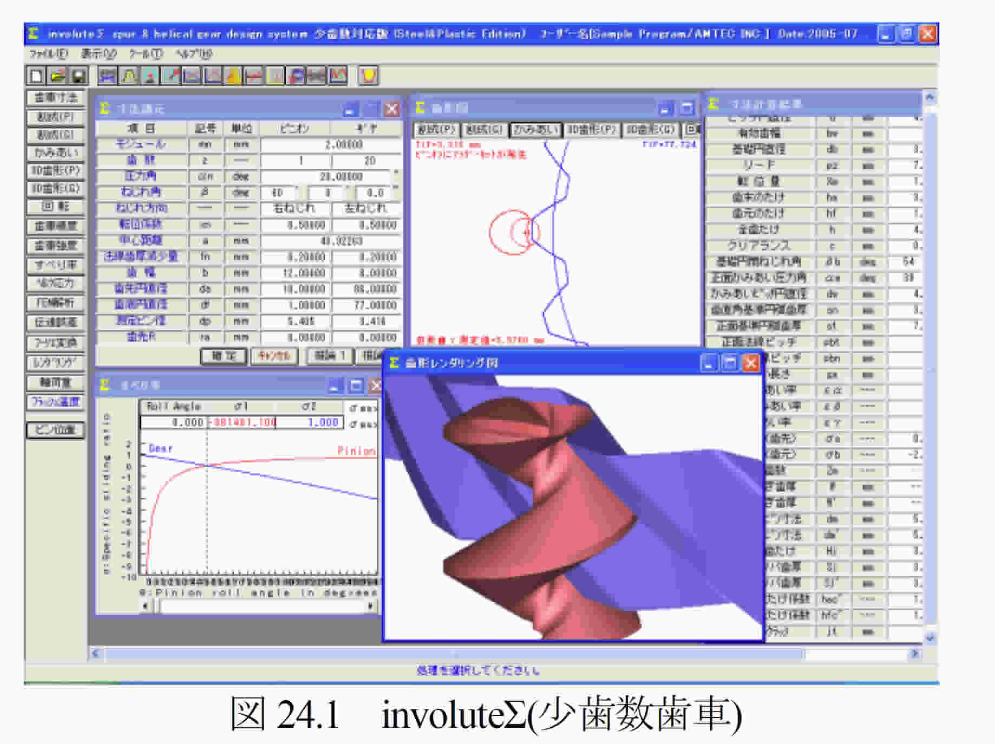
Task: Click the レンダリング sidebar button
Action: tap(56, 362)
